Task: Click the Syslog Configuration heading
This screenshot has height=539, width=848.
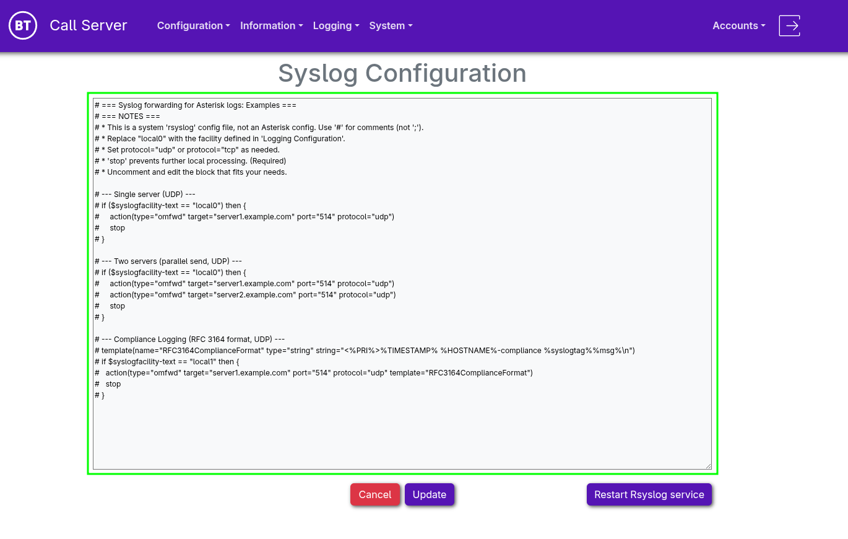Action: pos(402,73)
